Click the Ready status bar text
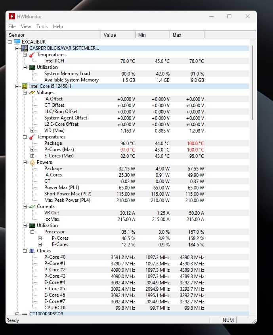The width and height of the screenshot is (273, 335). click(x=13, y=320)
